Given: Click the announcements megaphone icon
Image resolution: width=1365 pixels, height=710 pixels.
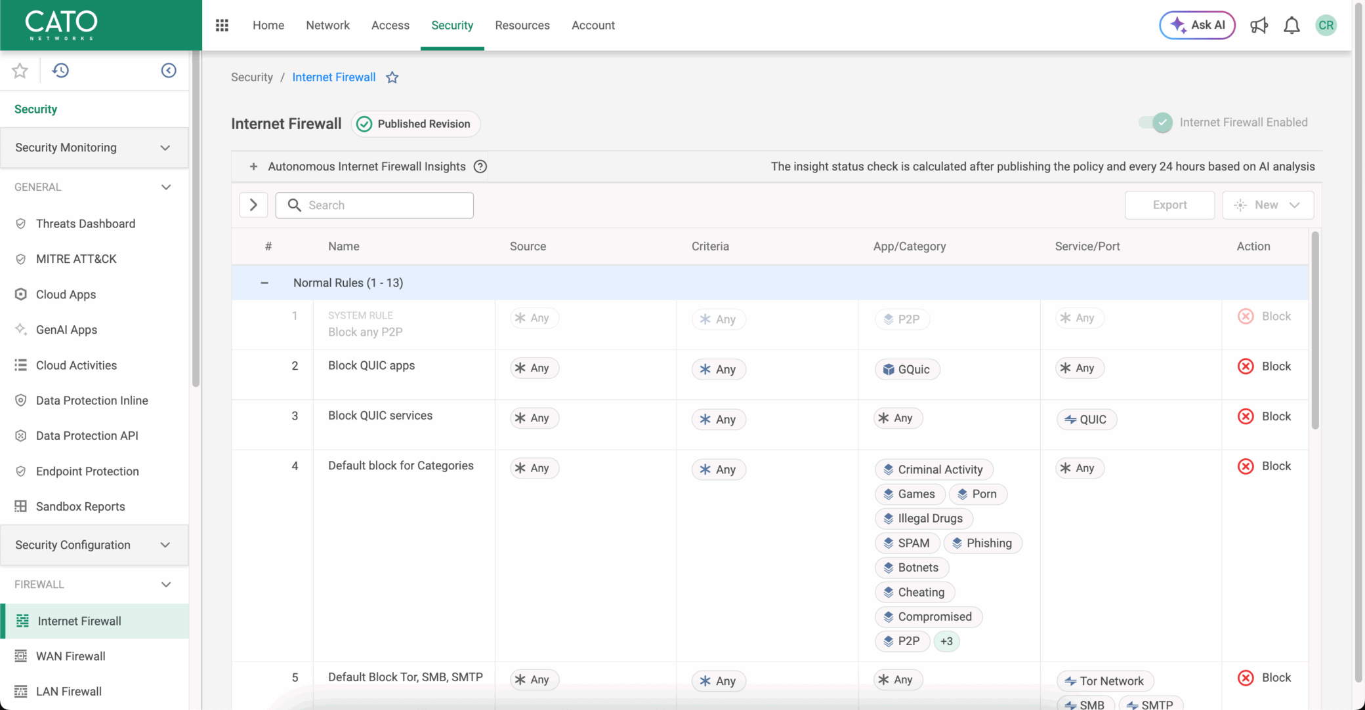Looking at the screenshot, I should [1259, 26].
